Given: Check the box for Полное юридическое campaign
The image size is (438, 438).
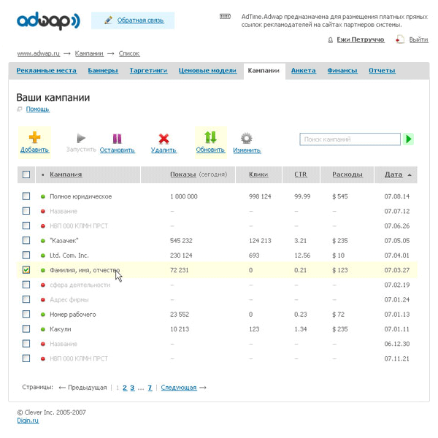Looking at the screenshot, I should (26, 196).
